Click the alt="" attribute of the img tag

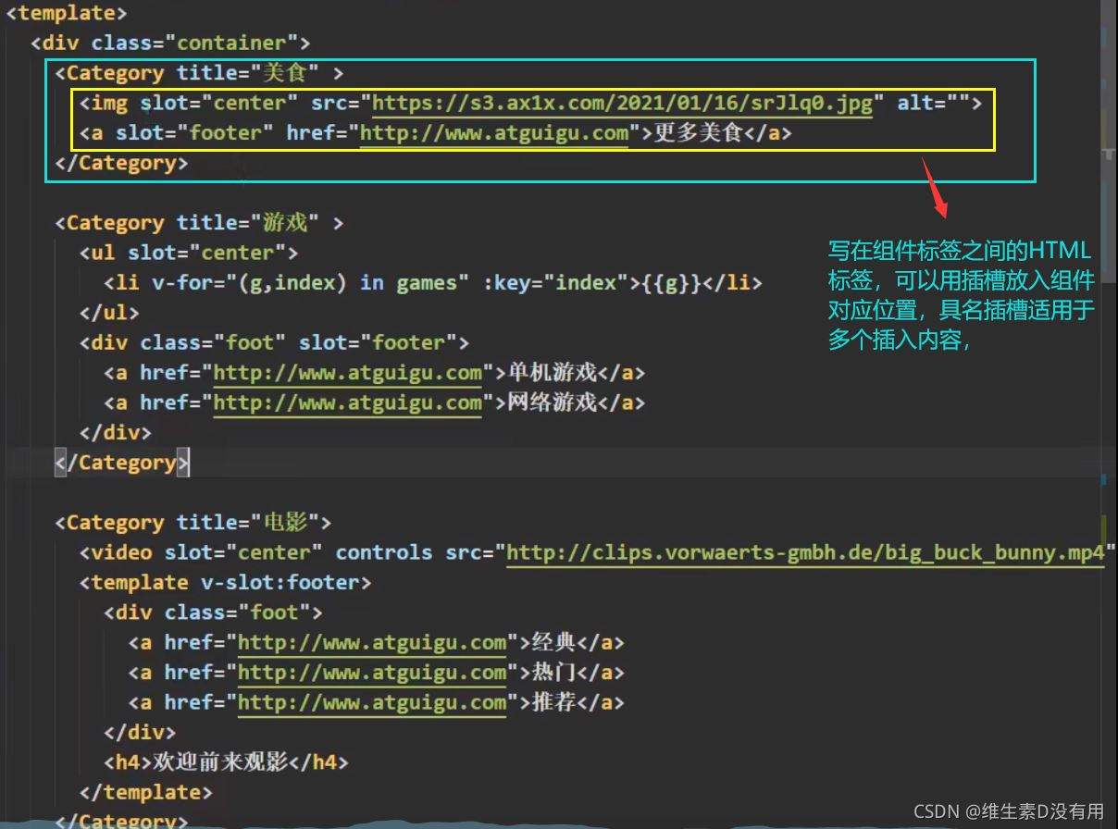pos(933,102)
